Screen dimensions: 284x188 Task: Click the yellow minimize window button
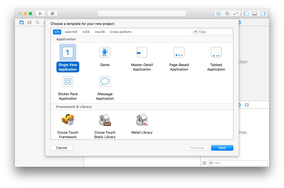[25, 14]
